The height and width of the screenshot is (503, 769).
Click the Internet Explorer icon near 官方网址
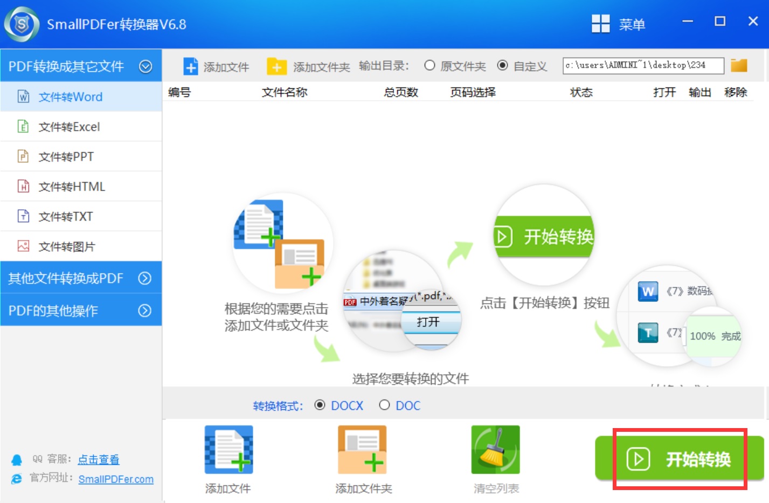pos(17,479)
